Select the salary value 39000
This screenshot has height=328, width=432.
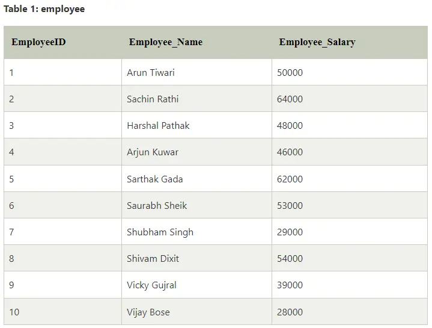coord(290,285)
